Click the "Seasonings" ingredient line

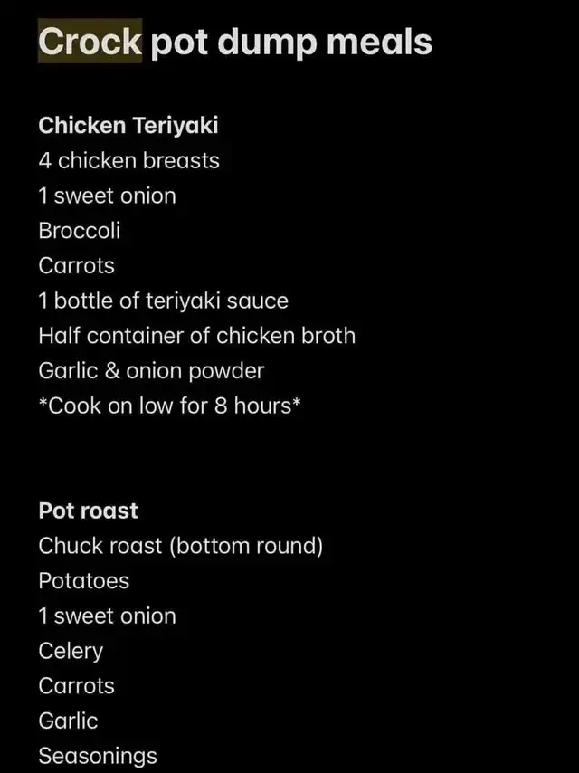pos(97,756)
